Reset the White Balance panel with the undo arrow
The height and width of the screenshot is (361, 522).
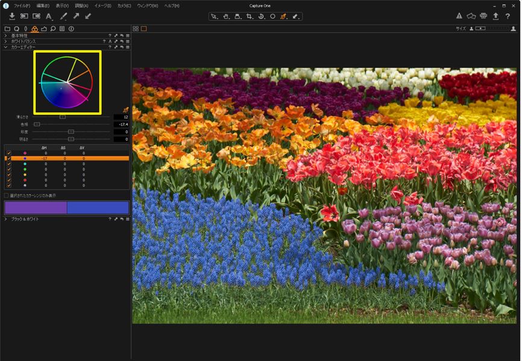122,42
